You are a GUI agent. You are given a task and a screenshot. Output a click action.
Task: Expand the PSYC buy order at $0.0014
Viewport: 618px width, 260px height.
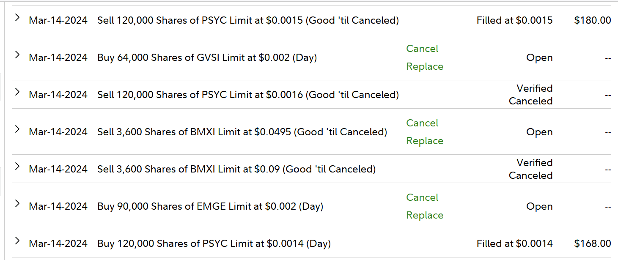(17, 241)
